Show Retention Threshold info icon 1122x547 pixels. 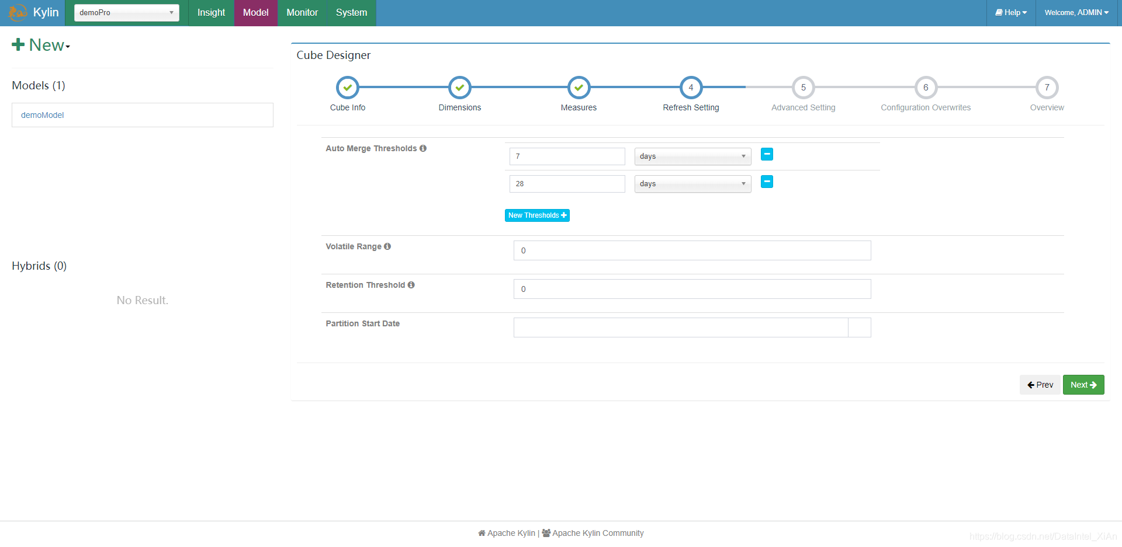pos(411,285)
